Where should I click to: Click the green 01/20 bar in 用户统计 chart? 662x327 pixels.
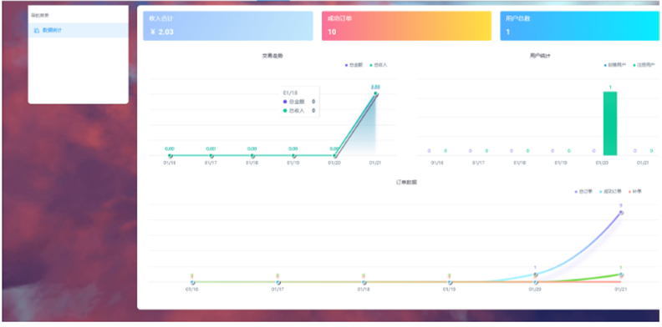pyautogui.click(x=610, y=123)
